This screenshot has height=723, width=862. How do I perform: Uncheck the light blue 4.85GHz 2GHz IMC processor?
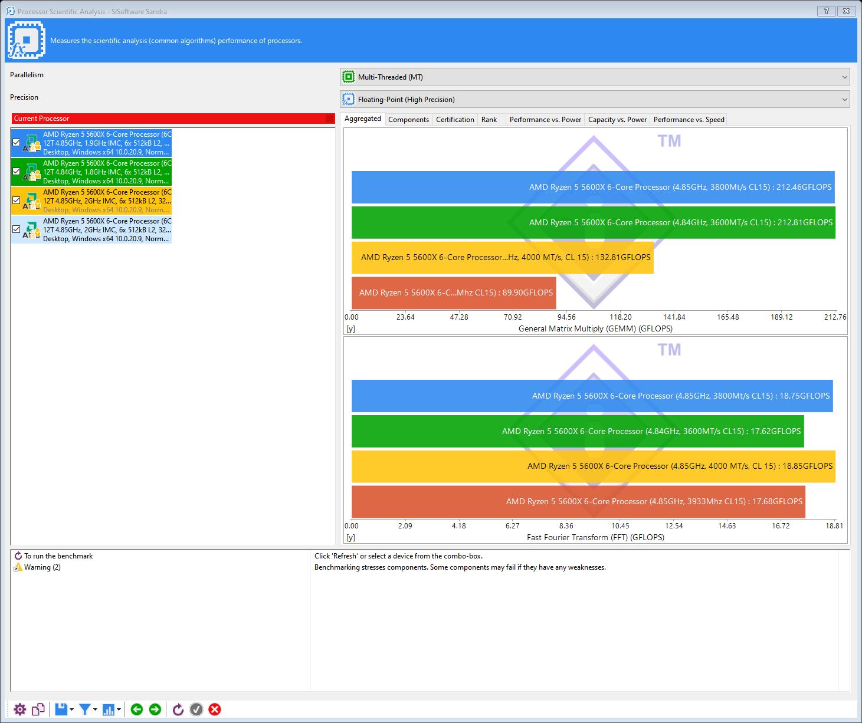(x=17, y=229)
